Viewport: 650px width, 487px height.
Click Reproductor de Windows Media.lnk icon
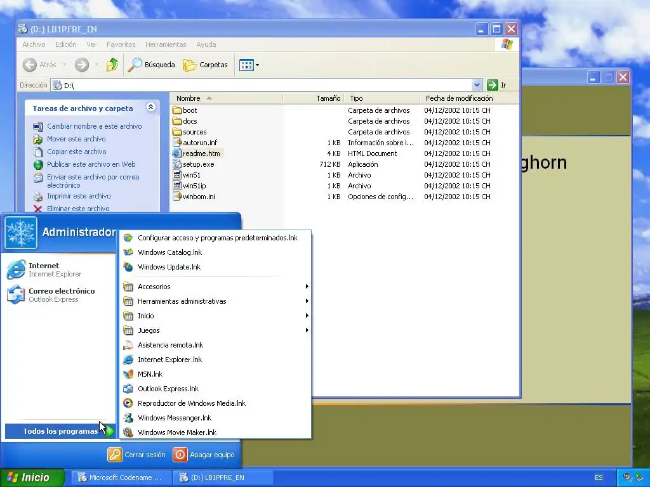pyautogui.click(x=128, y=403)
